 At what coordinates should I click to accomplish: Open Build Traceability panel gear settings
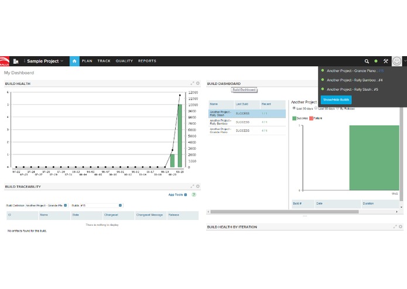tap(198, 186)
